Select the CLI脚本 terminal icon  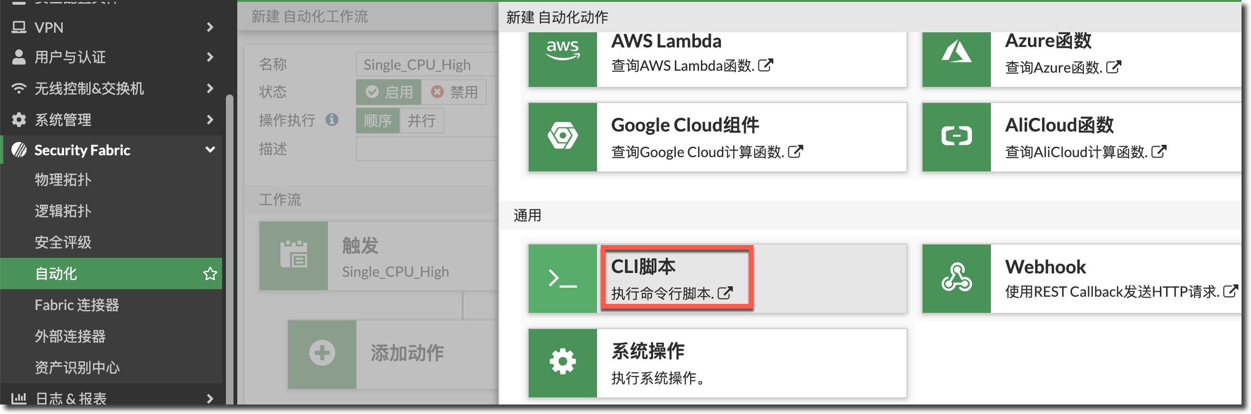click(562, 278)
